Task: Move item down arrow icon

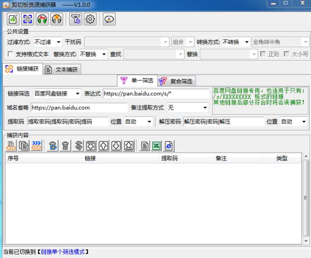Action: coord(116,146)
